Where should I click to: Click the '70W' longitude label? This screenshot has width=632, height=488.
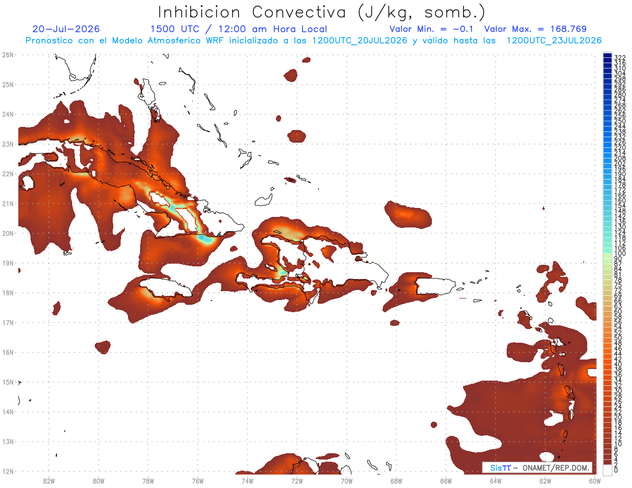click(347, 481)
